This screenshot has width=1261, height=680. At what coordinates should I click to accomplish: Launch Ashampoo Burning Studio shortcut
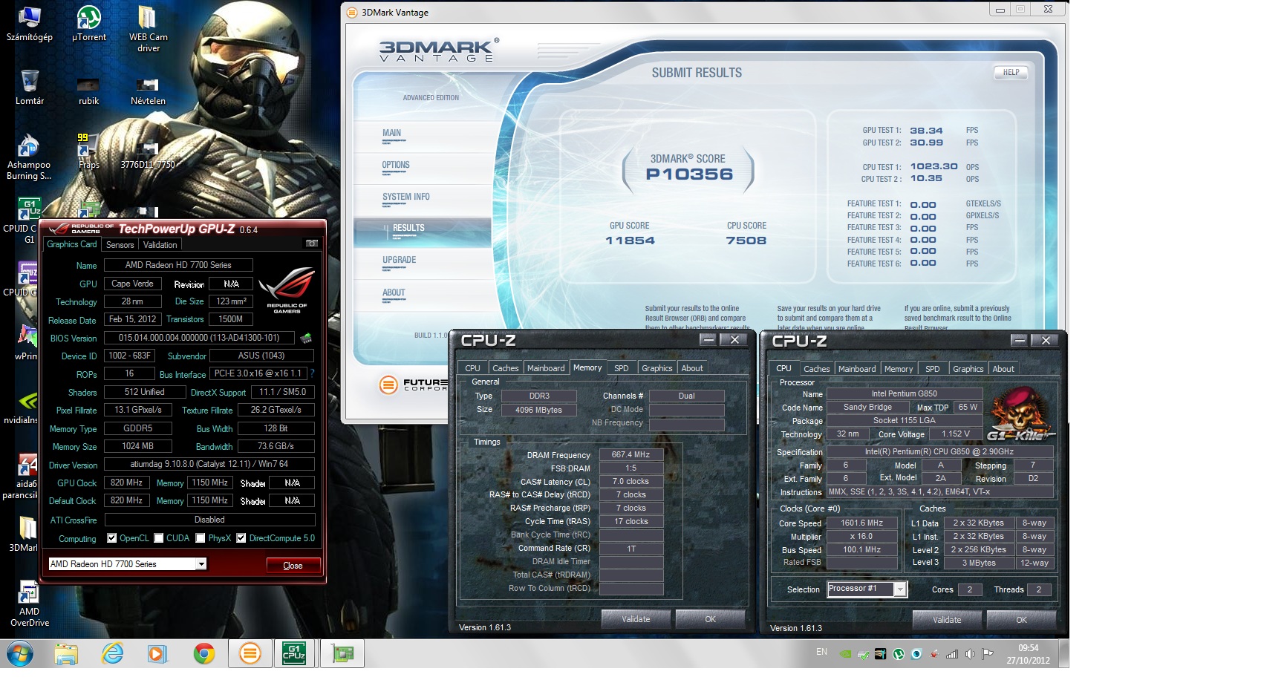29,157
